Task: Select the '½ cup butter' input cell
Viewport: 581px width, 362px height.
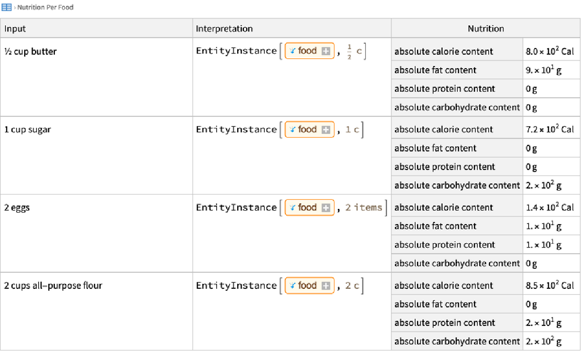Action: click(31, 51)
